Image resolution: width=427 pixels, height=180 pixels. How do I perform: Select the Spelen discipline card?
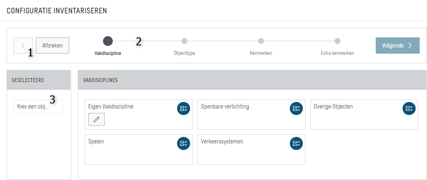138,149
